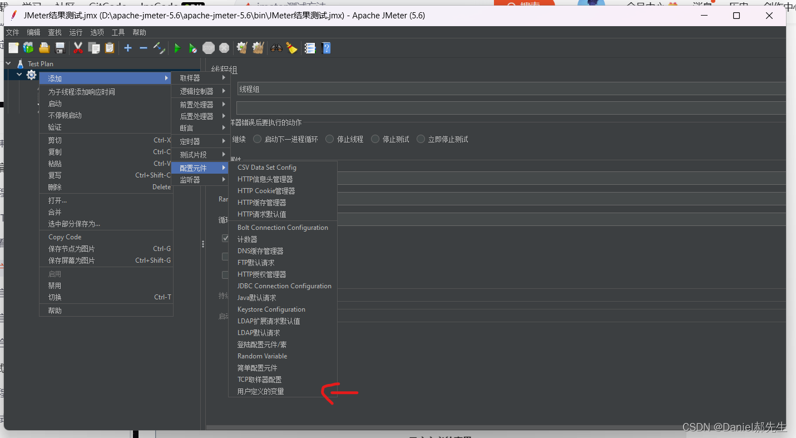Click the JMeter feather title bar icon

14,16
